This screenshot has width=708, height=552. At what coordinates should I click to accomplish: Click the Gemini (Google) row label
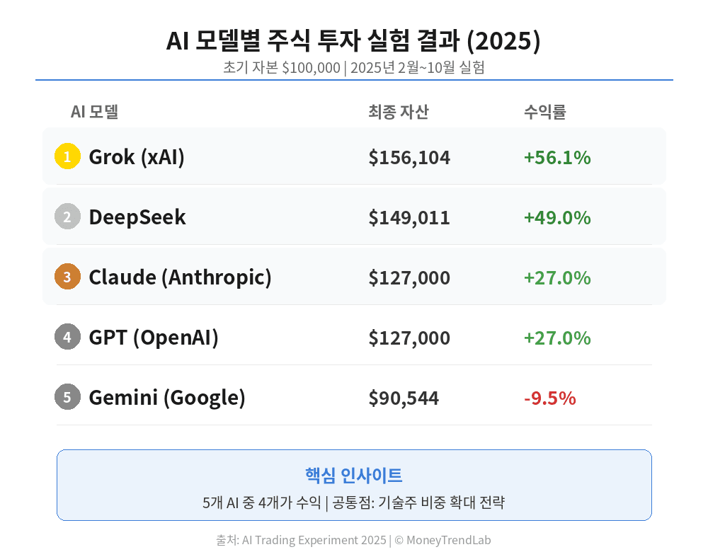(167, 397)
